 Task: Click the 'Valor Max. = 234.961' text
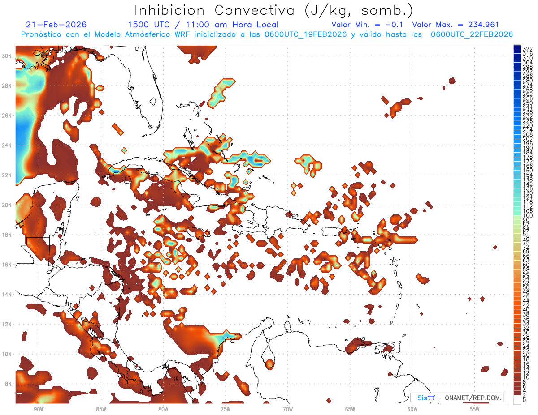(456, 25)
